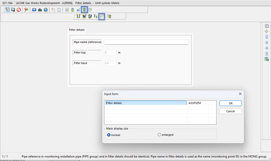Image resolution: width=271 pixels, height=161 pixels.
Task: Click the keyboard icon in toolbar
Action: (x=40, y=10)
